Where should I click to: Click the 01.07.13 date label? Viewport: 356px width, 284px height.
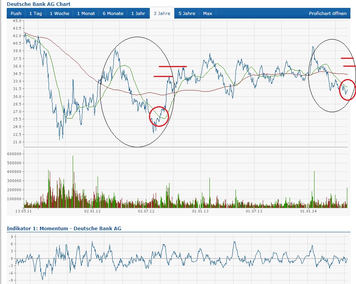(254, 211)
